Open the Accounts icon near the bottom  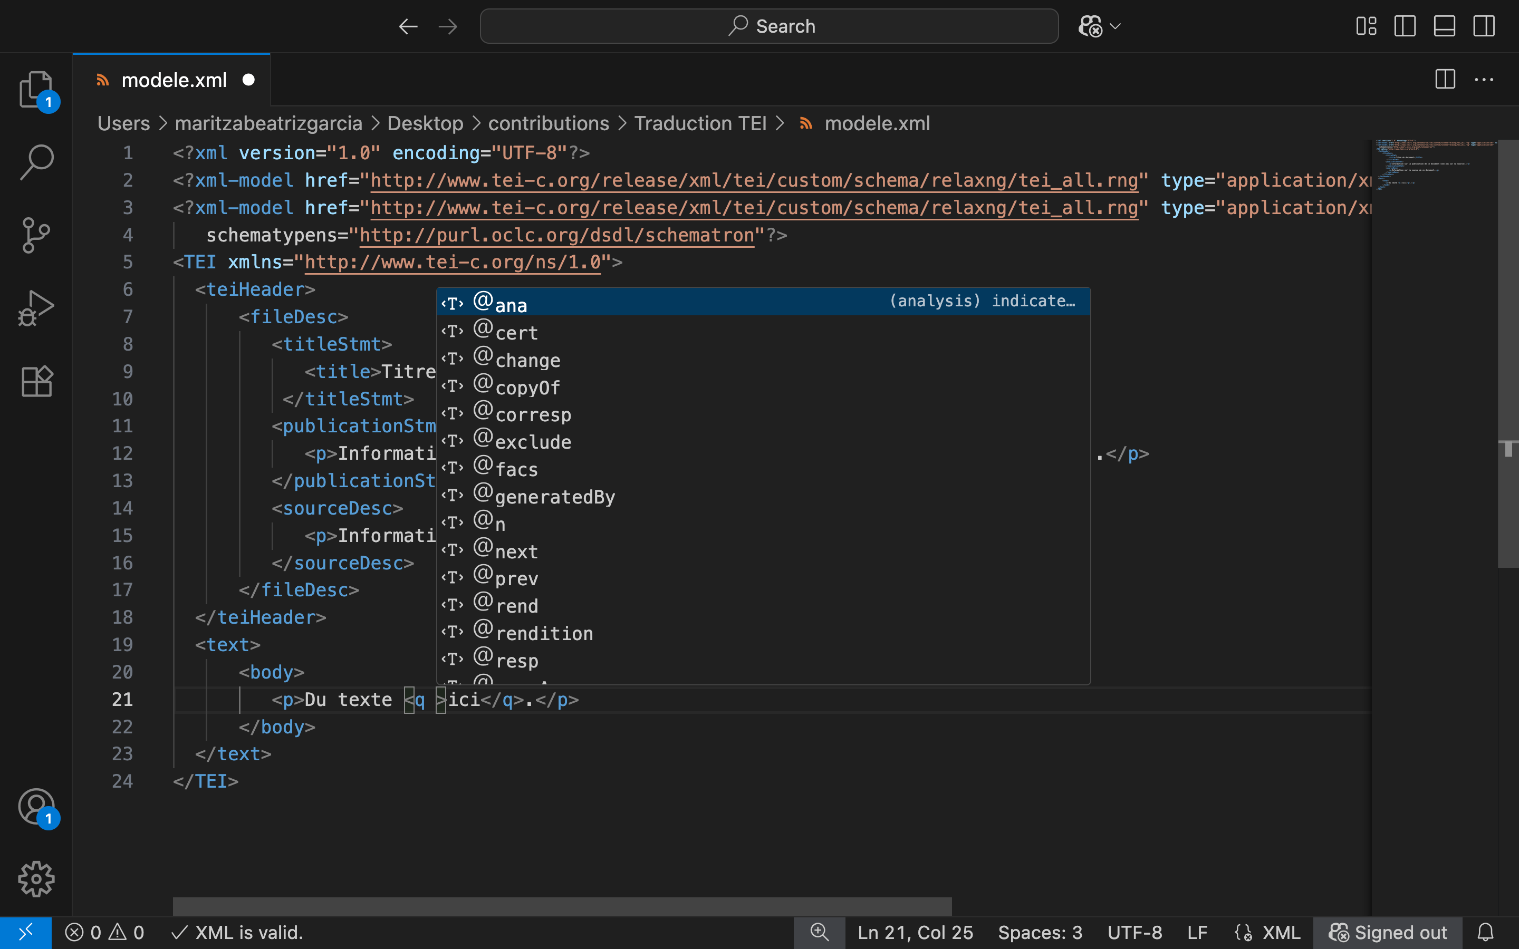[36, 807]
